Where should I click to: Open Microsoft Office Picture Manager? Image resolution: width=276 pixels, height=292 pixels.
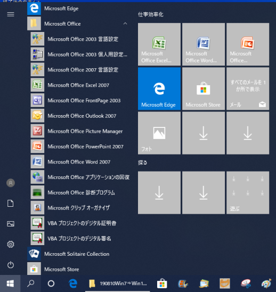coord(80,131)
